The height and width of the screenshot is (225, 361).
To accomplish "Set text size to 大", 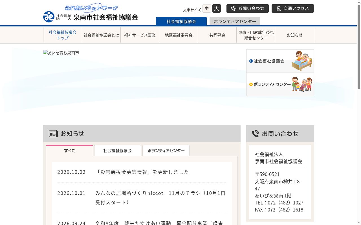I will (x=217, y=8).
